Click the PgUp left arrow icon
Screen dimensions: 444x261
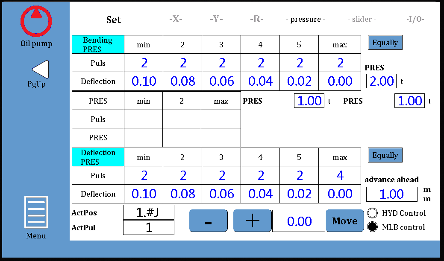coord(41,69)
